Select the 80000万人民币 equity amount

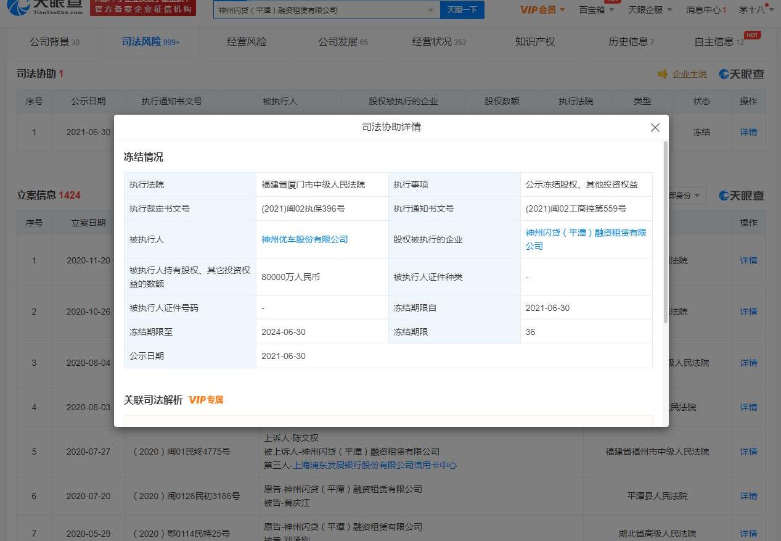pyautogui.click(x=290, y=277)
